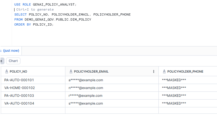Open the POLICYHOLDER_EMAIL column three-dot menu
This screenshot has height=117, width=217.
pyautogui.click(x=154, y=72)
